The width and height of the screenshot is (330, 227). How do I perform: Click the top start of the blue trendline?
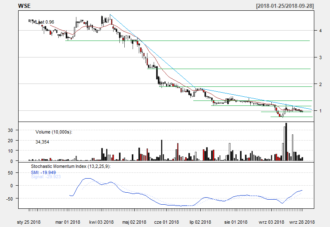pyautogui.click(x=110, y=14)
